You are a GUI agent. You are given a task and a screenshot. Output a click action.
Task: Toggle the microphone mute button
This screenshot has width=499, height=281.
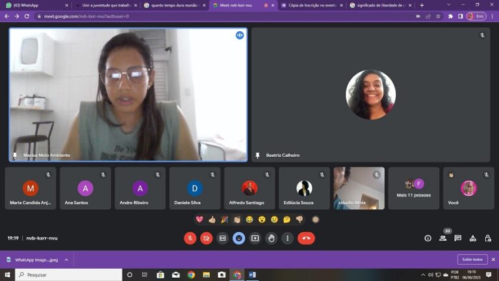190,238
